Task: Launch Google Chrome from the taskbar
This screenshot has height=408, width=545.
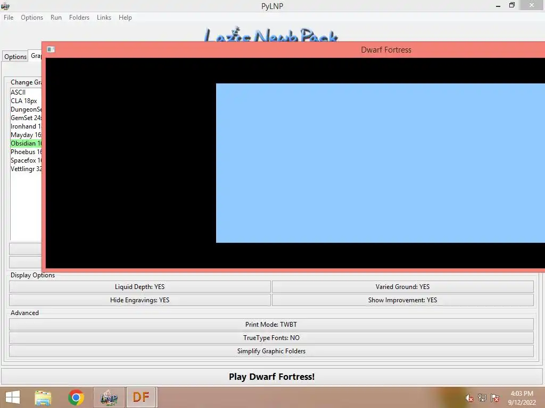Action: point(76,397)
